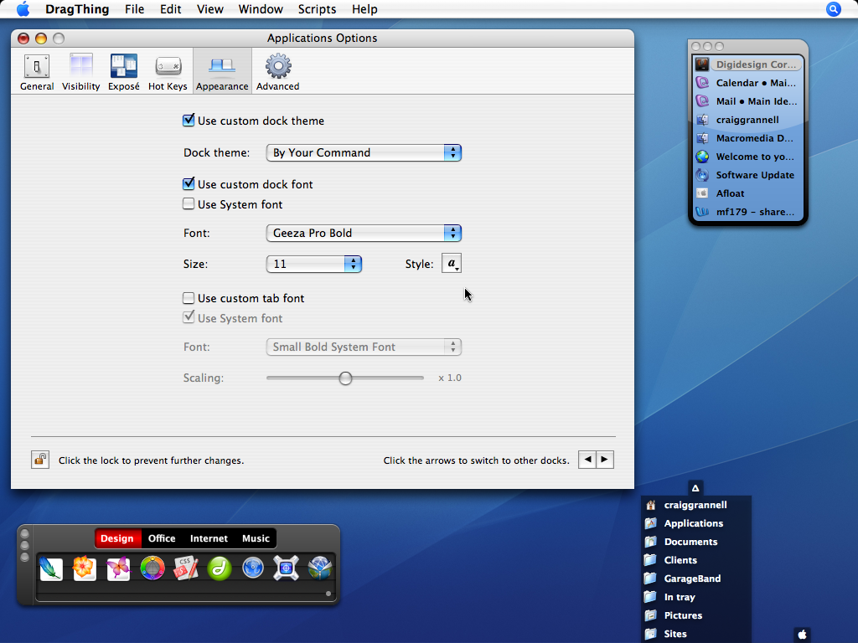Open the Applications folder in folder dock
The height and width of the screenshot is (643, 858).
(x=696, y=523)
